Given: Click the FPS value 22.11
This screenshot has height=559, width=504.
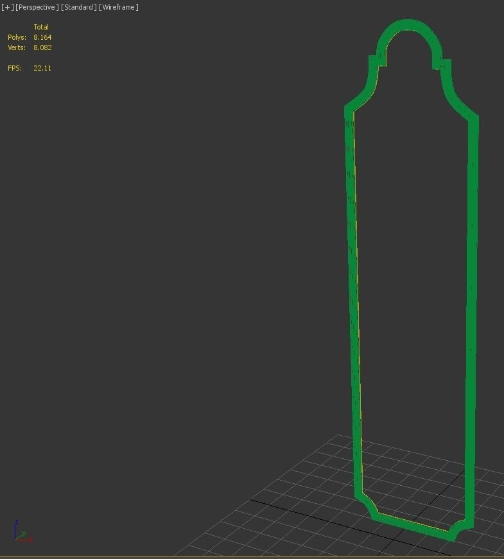Looking at the screenshot, I should coord(42,68).
